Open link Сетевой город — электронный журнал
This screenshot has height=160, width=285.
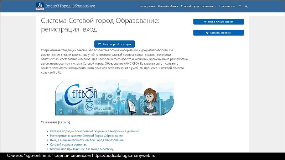pos(94,131)
